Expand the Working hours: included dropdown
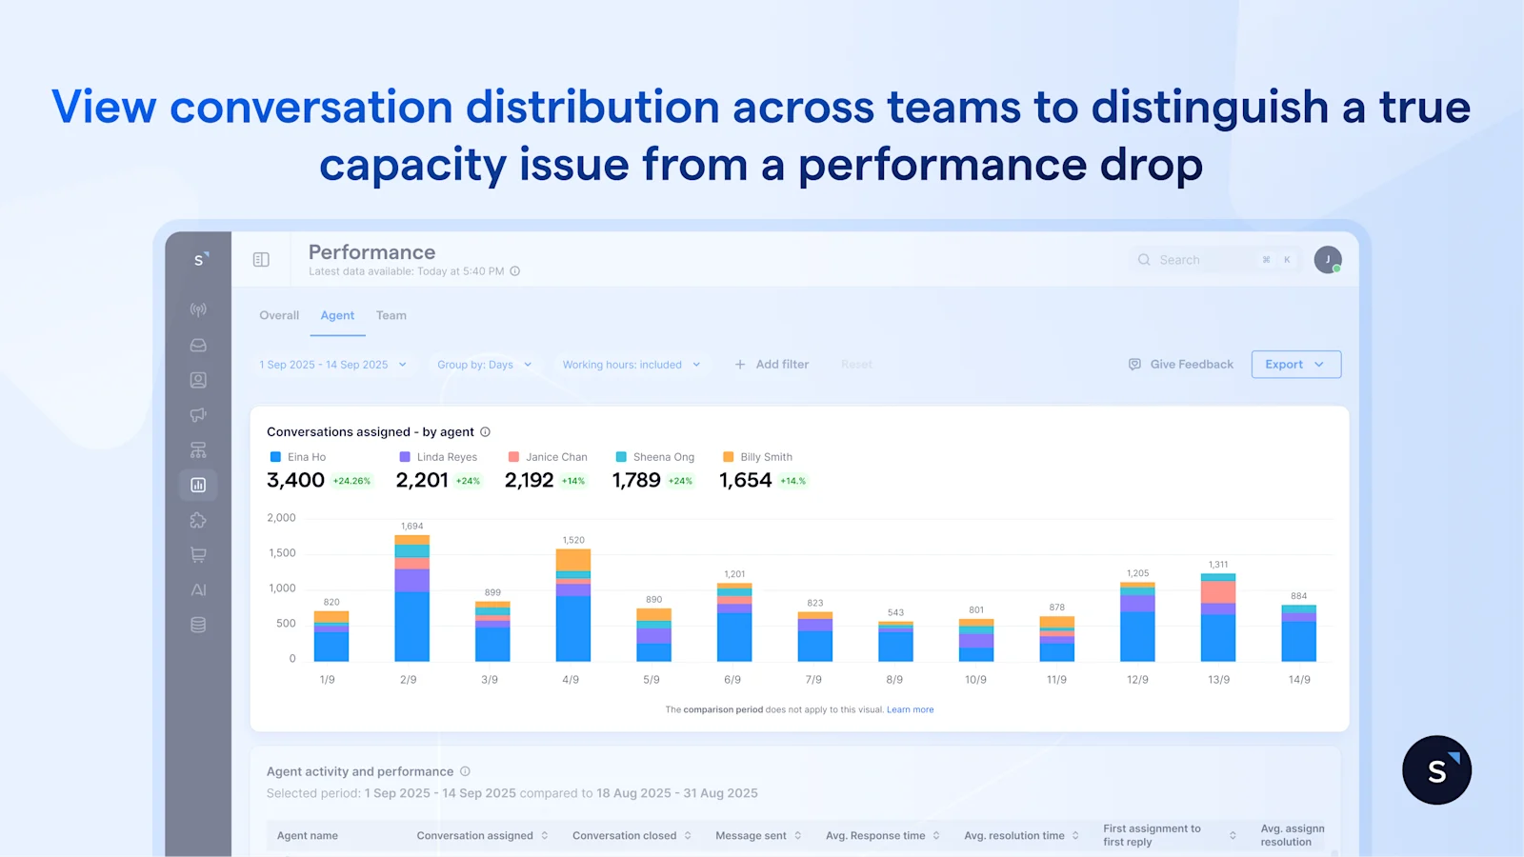This screenshot has height=857, width=1524. 631,364
